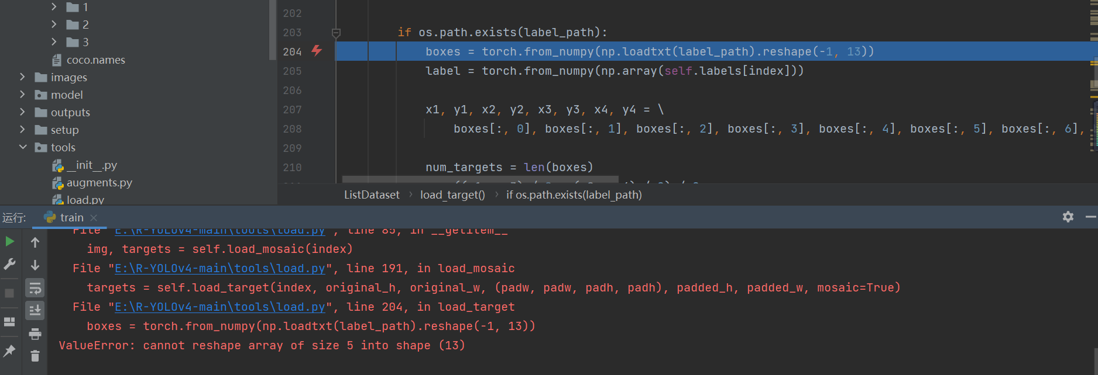1098x375 pixels.
Task: Click the project tree vertical scrollbar
Action: click(x=272, y=30)
